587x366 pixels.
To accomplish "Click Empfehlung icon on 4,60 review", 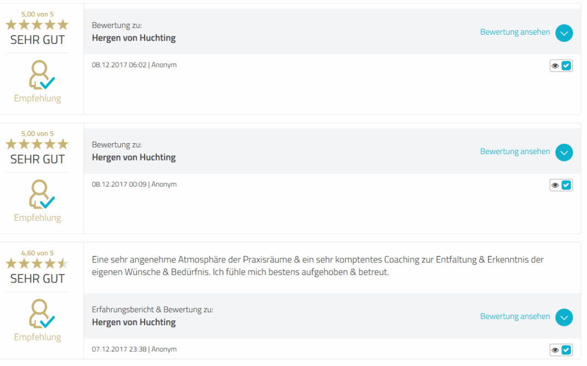I will (x=41, y=314).
